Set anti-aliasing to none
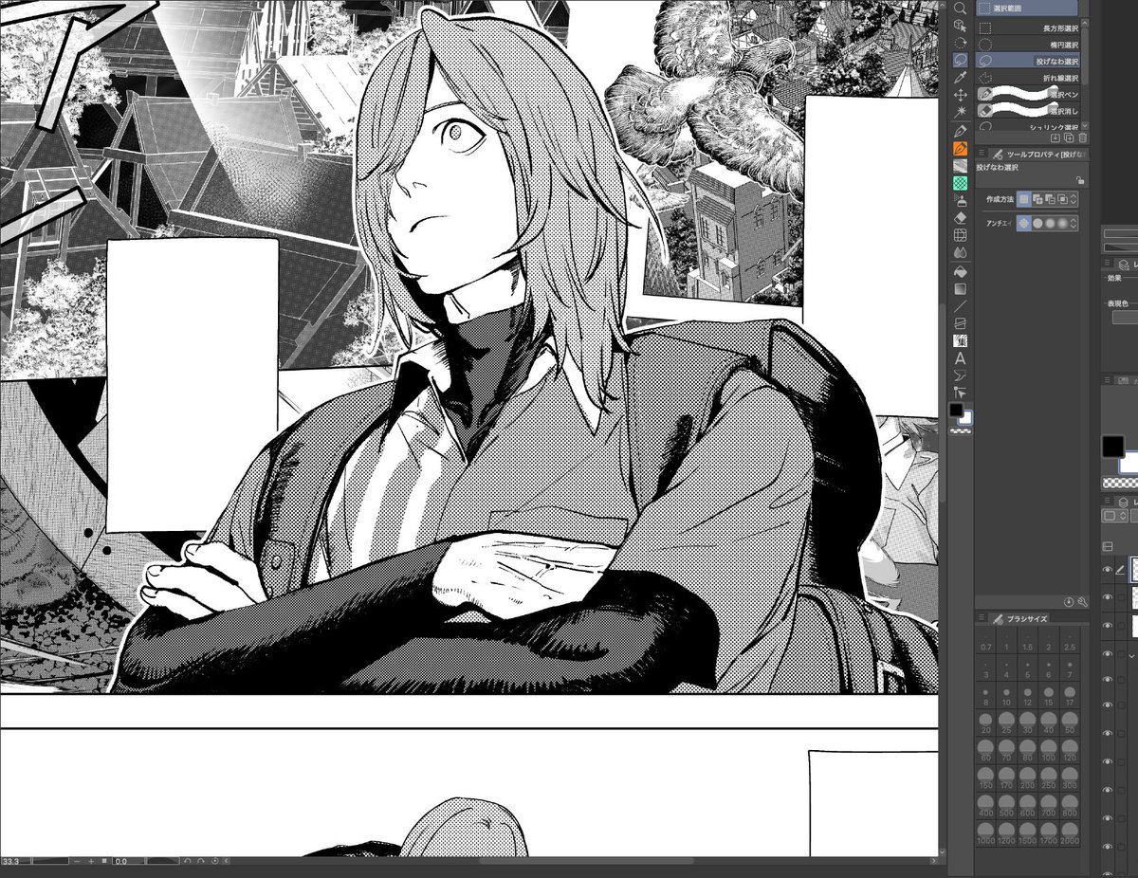The width and height of the screenshot is (1138, 878). pos(1023,223)
